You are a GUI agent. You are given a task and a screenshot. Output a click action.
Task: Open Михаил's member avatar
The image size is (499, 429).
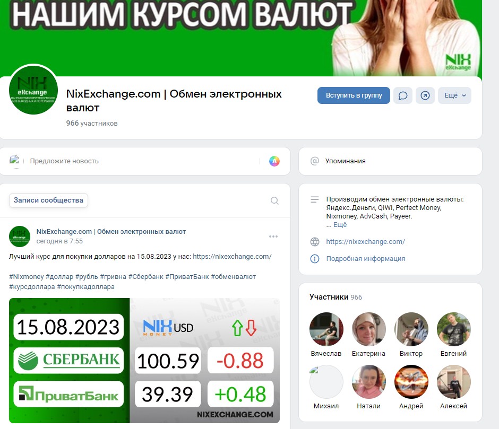[326, 382]
